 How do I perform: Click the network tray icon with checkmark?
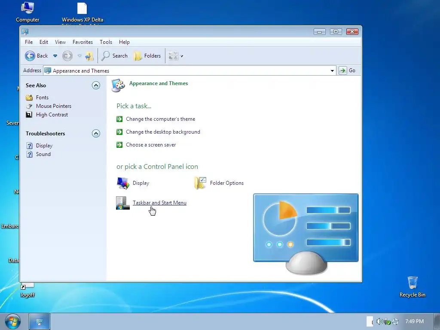coord(388,321)
